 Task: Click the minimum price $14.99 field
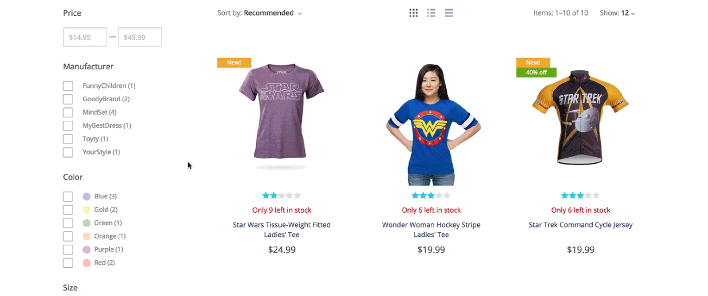(x=85, y=37)
